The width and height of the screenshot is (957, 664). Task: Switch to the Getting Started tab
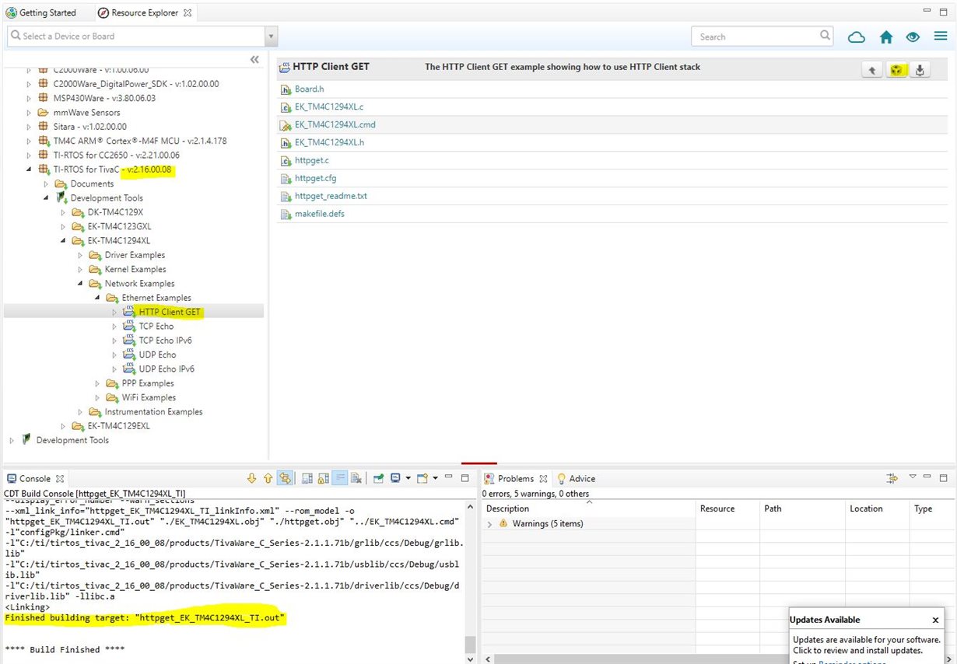coord(40,12)
